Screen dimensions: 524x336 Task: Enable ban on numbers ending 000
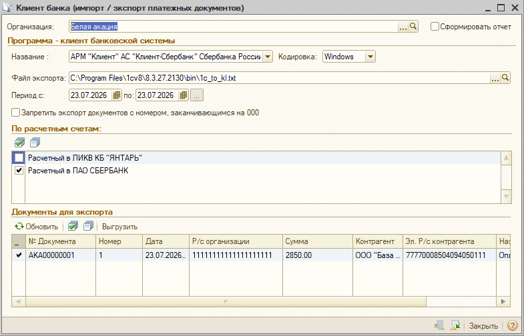[x=16, y=113]
